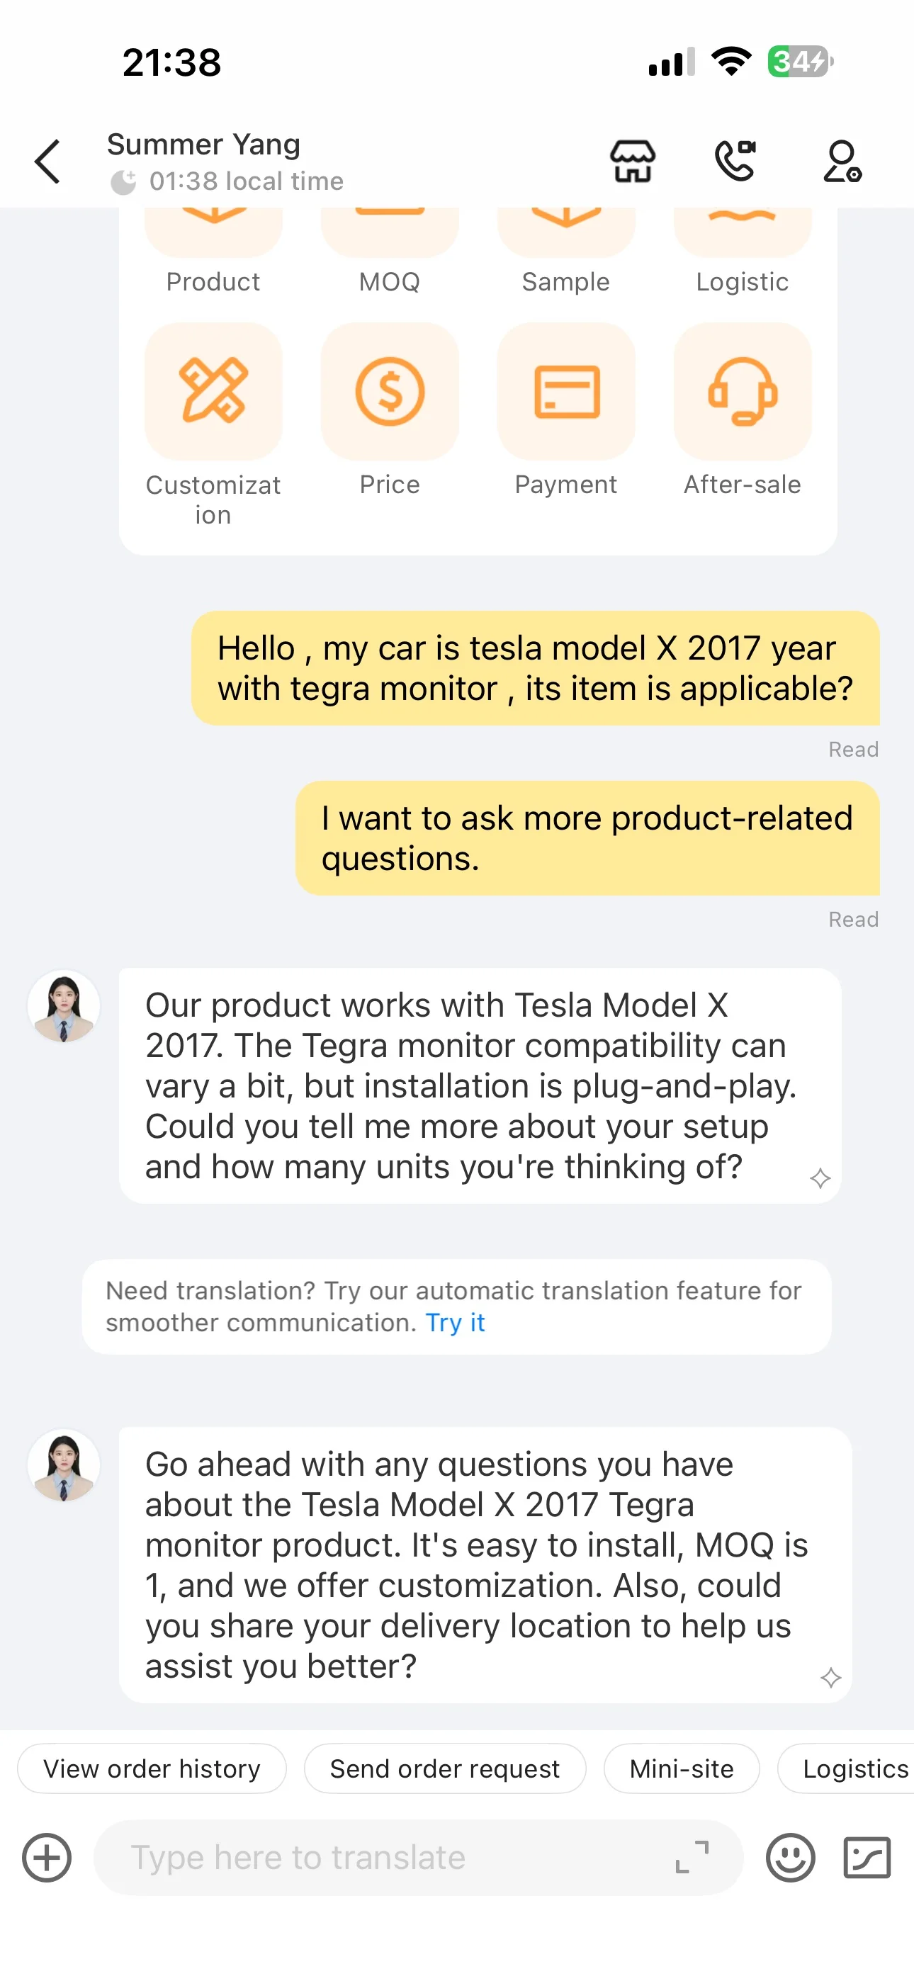Go back using the left arrow
The image size is (914, 1981).
point(47,162)
